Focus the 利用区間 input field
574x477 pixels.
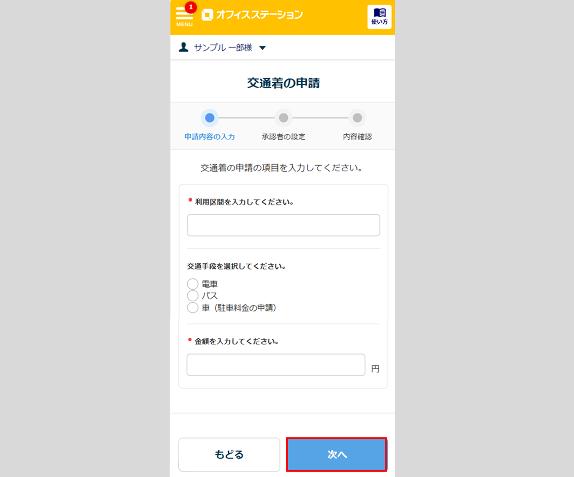[x=283, y=225]
